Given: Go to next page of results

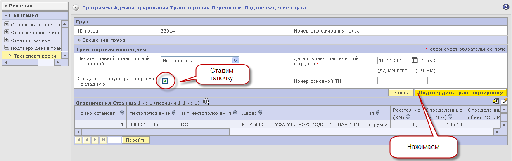Looking at the screenshot, I should (95, 140).
